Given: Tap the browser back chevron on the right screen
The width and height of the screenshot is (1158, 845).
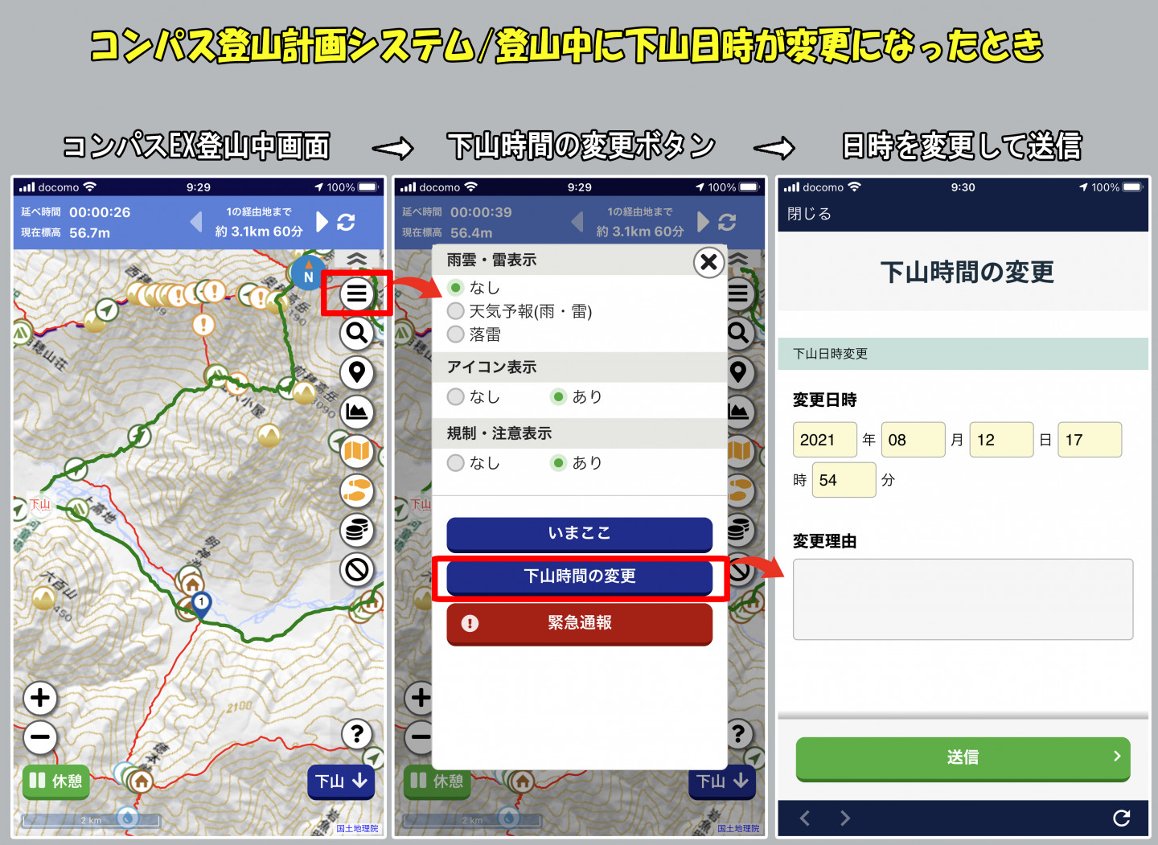Looking at the screenshot, I should coord(805,818).
